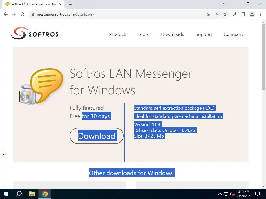This screenshot has height=199, width=266.
Task: Click the Chrome taskbar icon
Action: pyautogui.click(x=45, y=194)
